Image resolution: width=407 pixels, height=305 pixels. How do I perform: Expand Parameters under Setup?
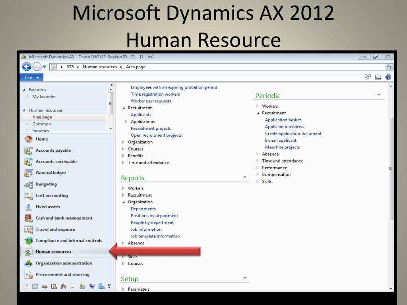[123, 289]
